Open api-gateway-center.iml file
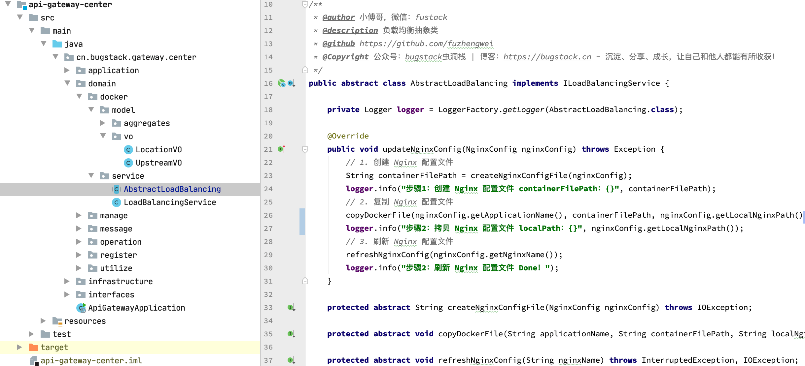 [91, 361]
